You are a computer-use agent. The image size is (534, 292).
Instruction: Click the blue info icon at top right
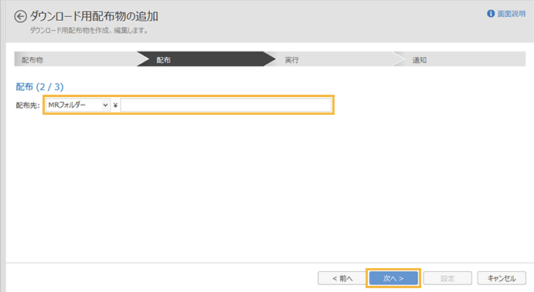(491, 14)
